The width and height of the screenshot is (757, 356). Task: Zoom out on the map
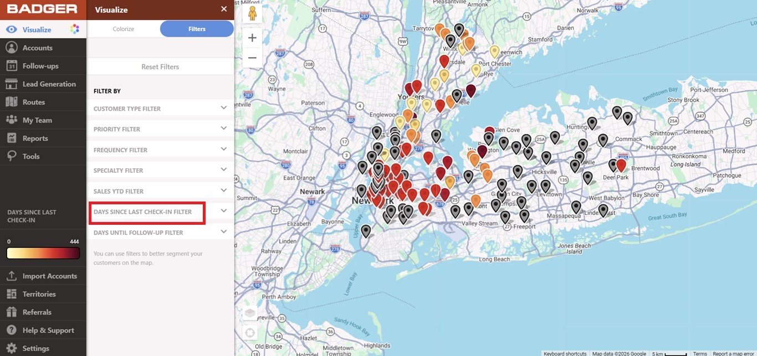[252, 58]
